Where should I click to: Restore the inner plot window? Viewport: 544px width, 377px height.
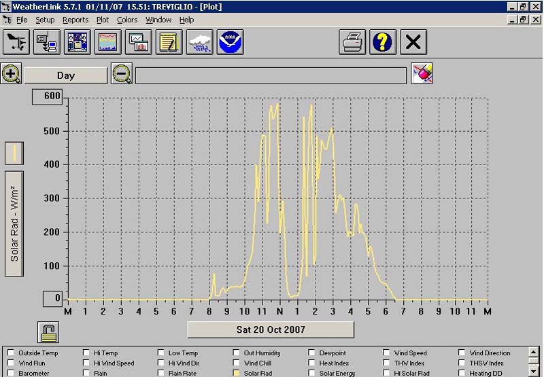tap(524, 20)
